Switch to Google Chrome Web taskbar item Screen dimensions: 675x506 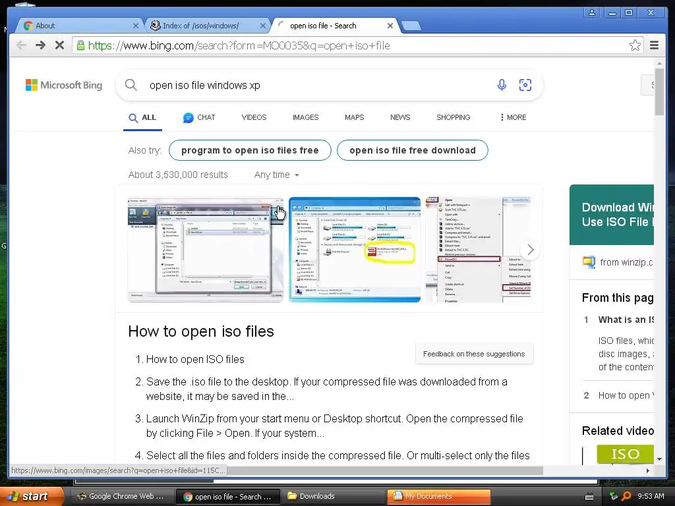coord(121,496)
